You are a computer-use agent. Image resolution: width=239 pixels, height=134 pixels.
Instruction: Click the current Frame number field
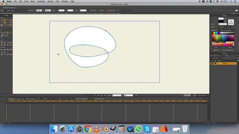pyautogui.click(x=117, y=95)
